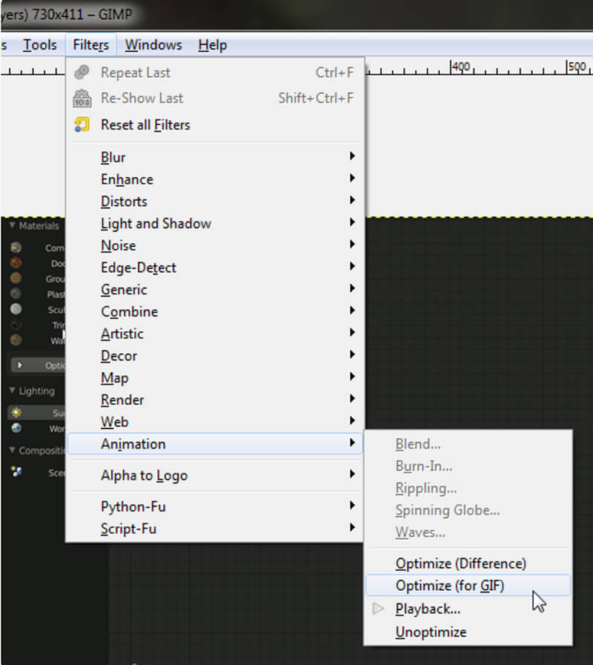Open the Help menu
The width and height of the screenshot is (593, 665).
[x=212, y=45]
